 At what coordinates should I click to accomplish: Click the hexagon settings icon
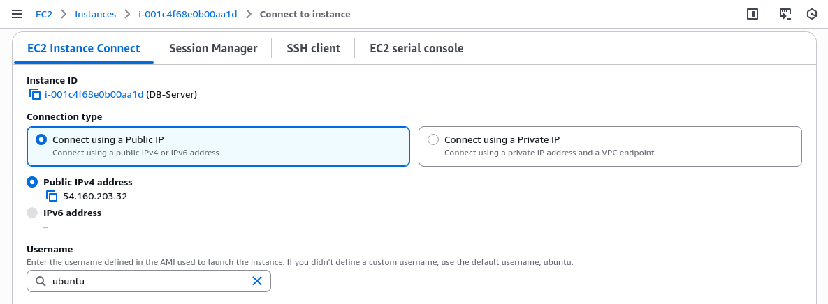[x=812, y=14]
